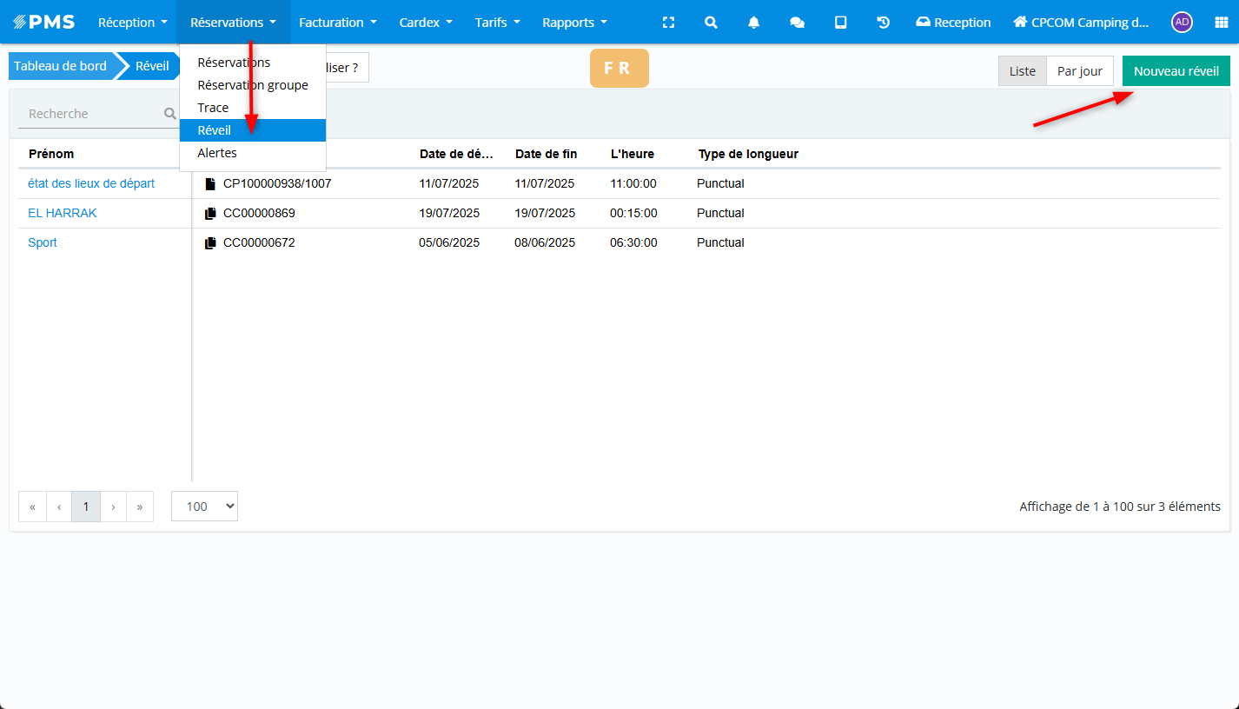Viewport: 1239px width, 709px height.
Task: Click document icon beside CC00000869
Action: (209, 214)
